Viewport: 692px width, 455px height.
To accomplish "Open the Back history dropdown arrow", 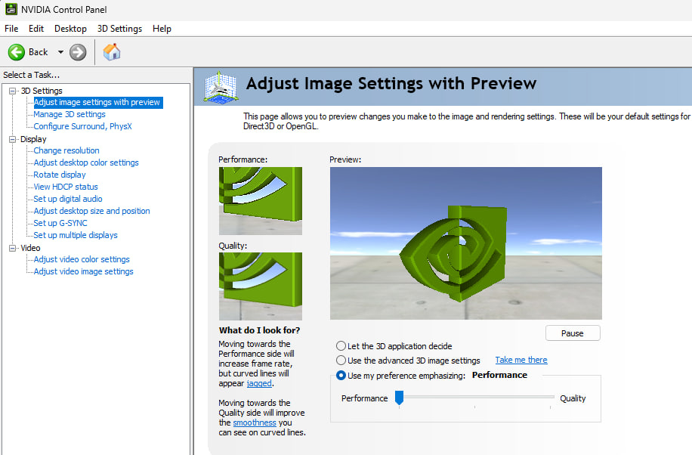I will (60, 52).
